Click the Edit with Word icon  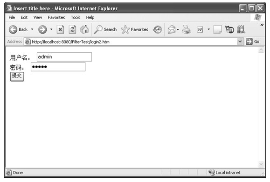click(x=200, y=29)
